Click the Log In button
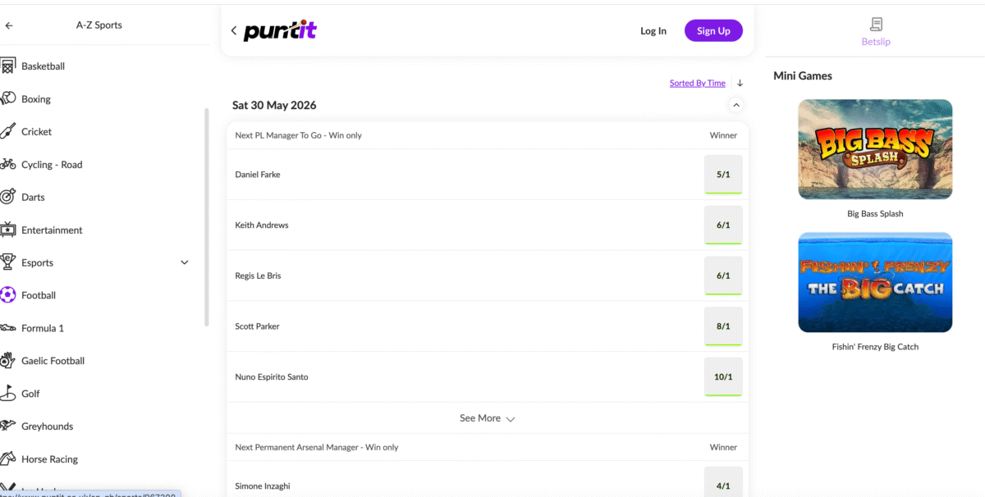 [653, 31]
